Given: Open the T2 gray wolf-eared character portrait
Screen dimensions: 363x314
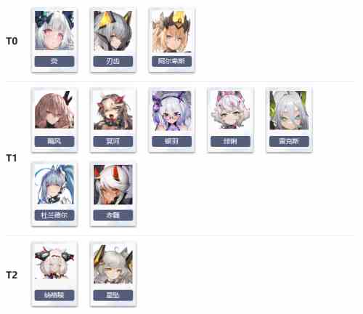Looking at the screenshot, I should pyautogui.click(x=113, y=264).
